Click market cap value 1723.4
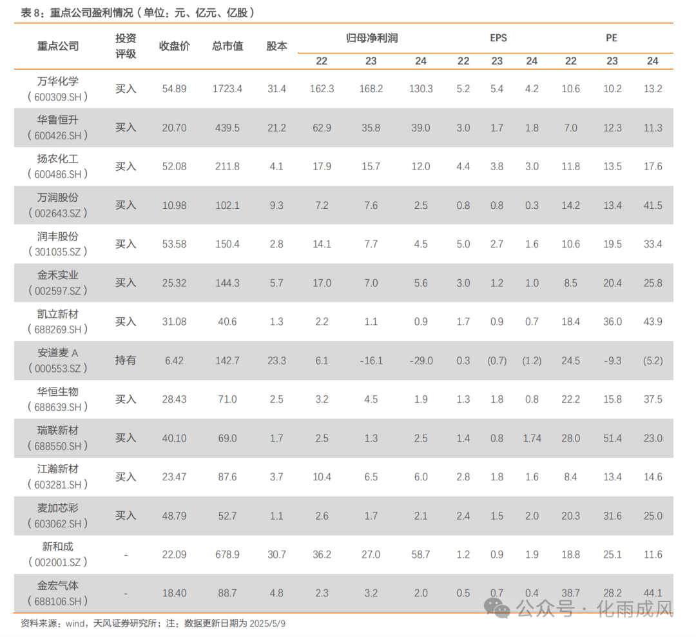 [227, 89]
